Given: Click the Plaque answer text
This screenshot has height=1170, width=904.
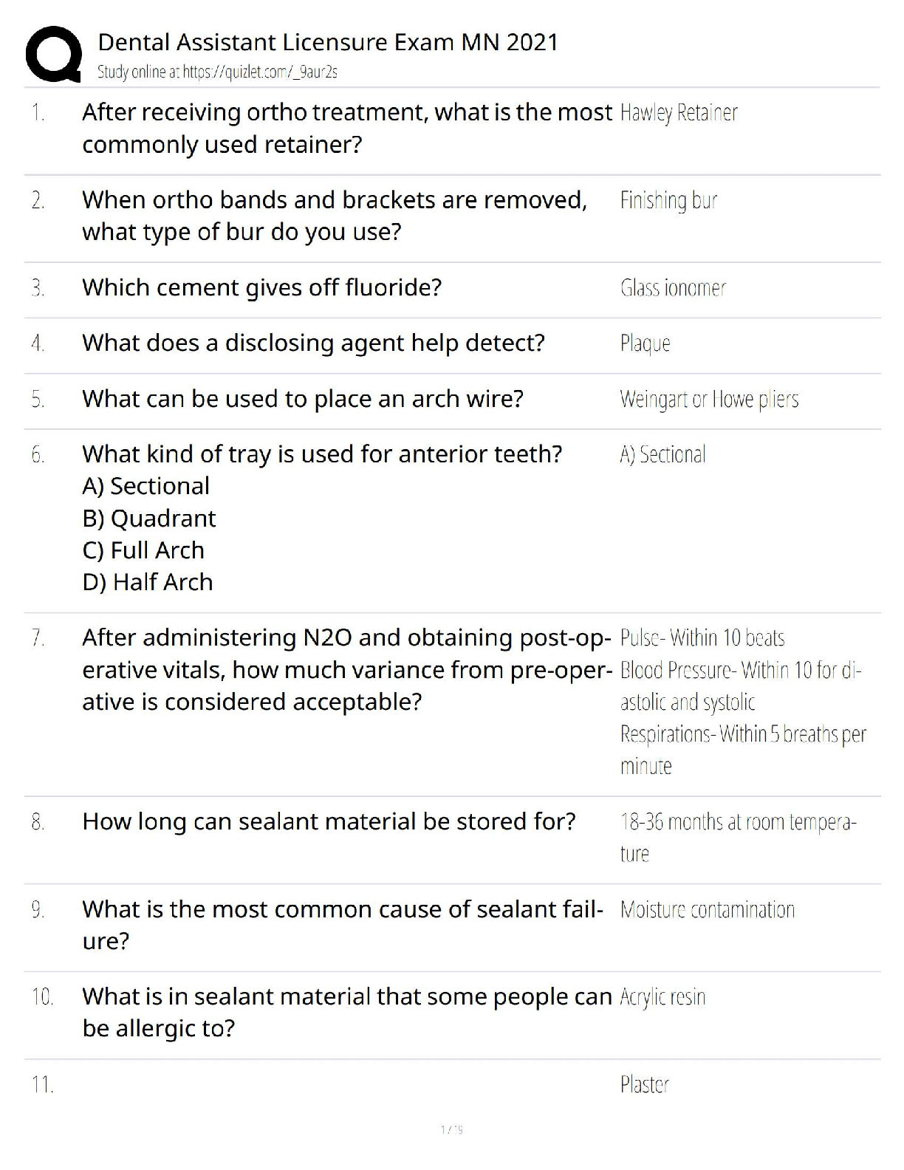Looking at the screenshot, I should 645,343.
